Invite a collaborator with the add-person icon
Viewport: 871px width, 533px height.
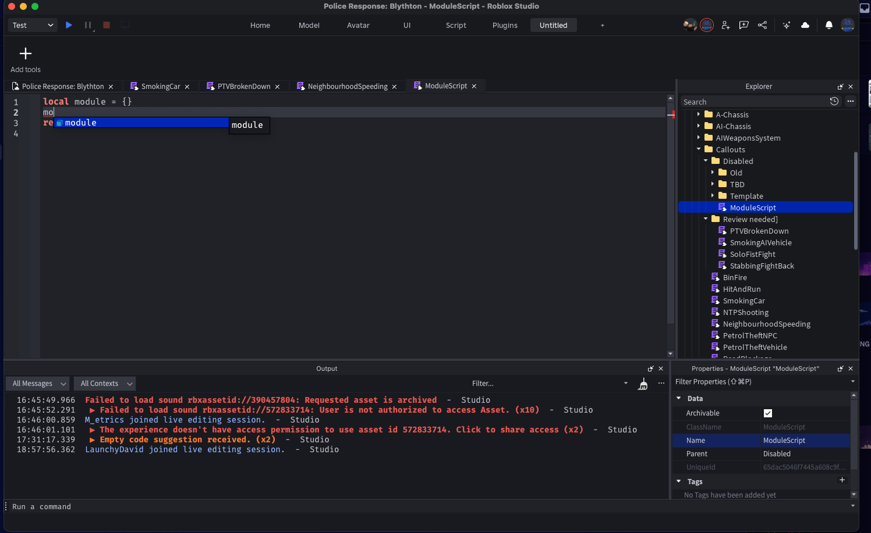[x=725, y=25]
